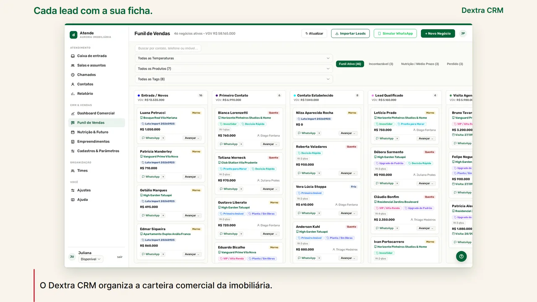Click Avançar on Edmar Siqueira card
The image size is (537, 302).
pos(192,254)
